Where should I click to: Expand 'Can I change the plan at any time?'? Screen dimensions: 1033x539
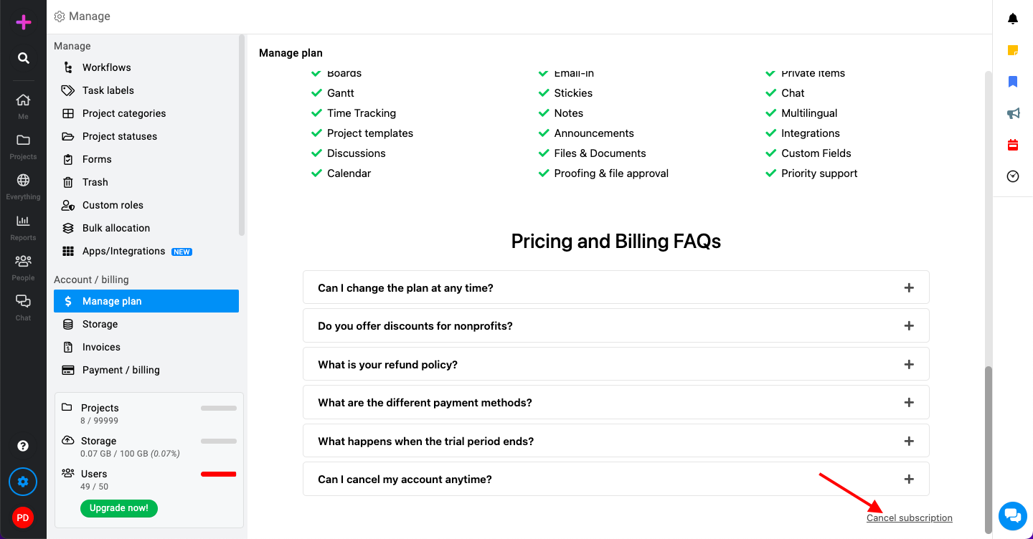pos(616,287)
